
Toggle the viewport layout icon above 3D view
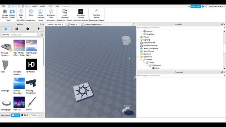click(x=133, y=24)
